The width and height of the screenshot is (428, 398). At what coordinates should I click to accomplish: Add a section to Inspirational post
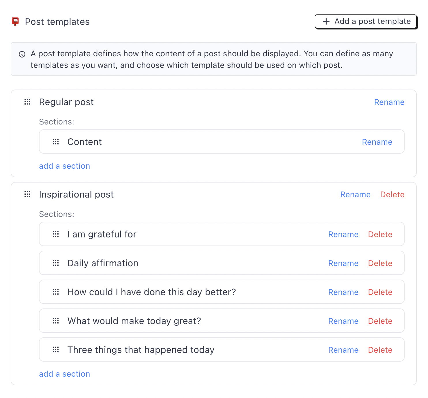[65, 374]
